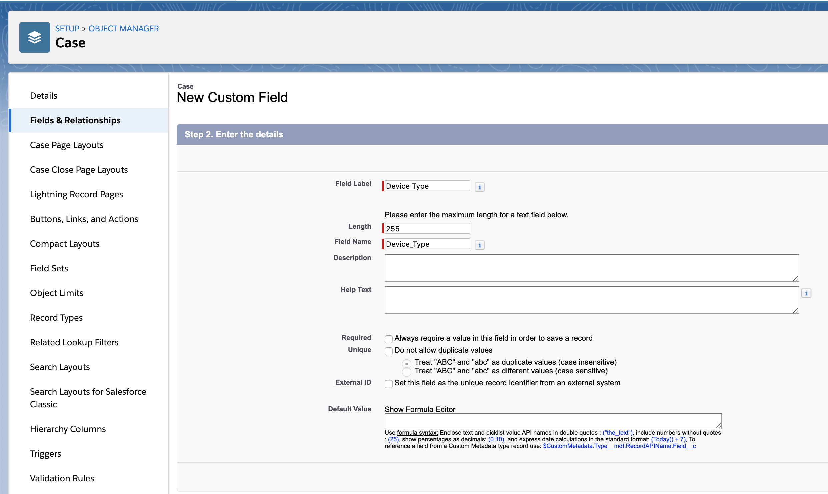Click the Object Manager layers icon

[x=35, y=37]
